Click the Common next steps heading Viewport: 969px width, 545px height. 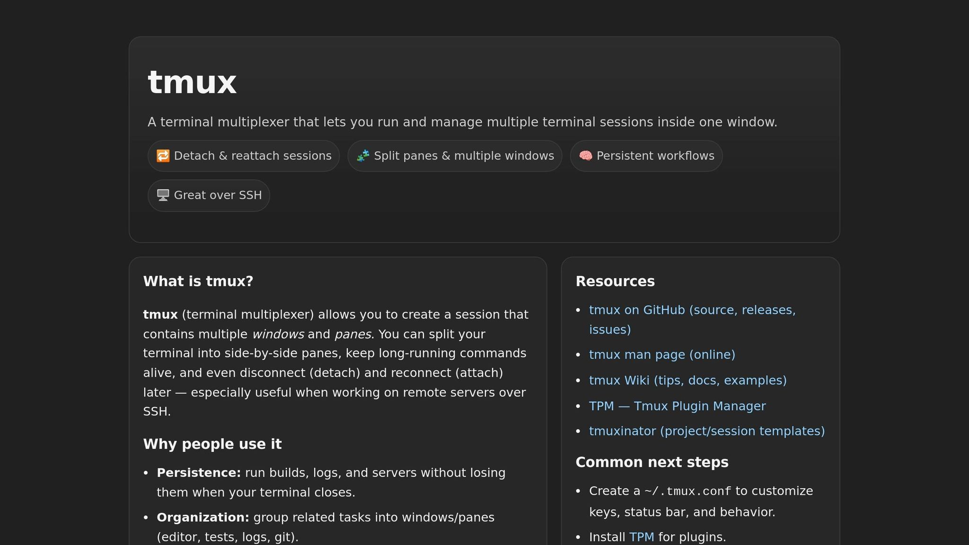(652, 462)
